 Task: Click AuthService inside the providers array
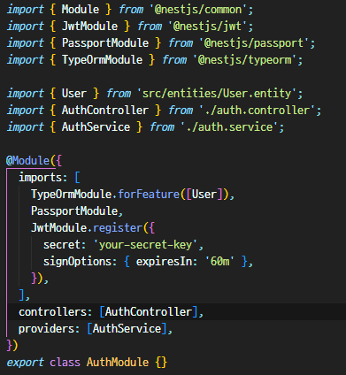(x=127, y=329)
